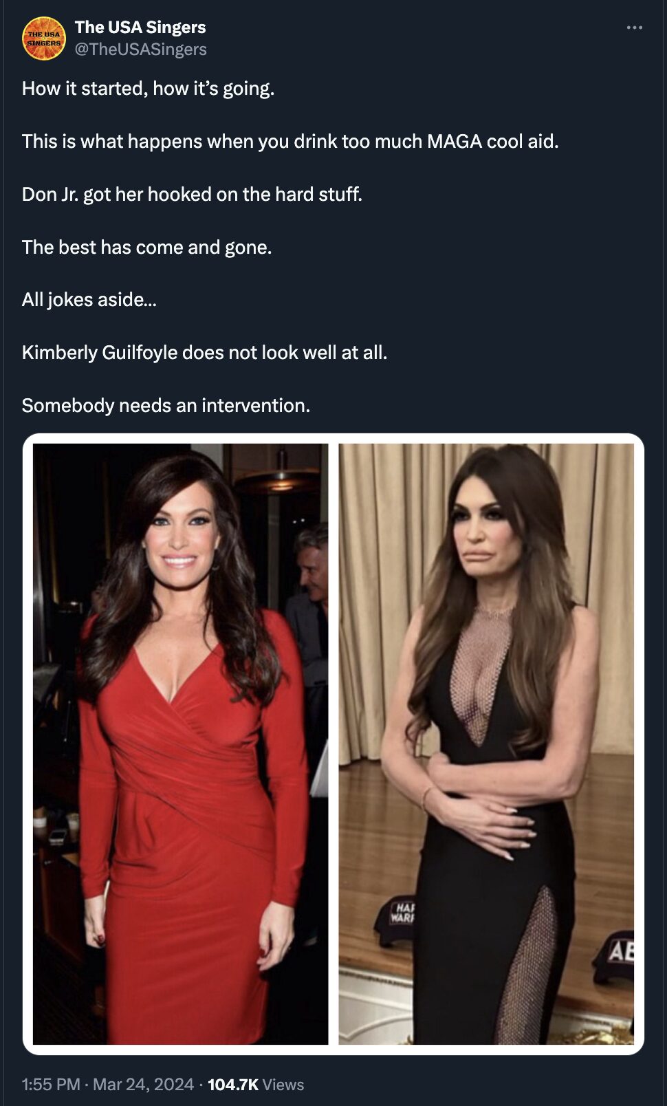This screenshot has width=667, height=1106.
Task: Click the Views label beside the count
Action: click(283, 1085)
